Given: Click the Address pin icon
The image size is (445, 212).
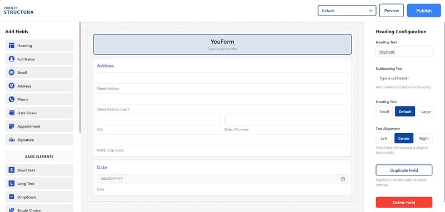Looking at the screenshot, I should coord(11,86).
